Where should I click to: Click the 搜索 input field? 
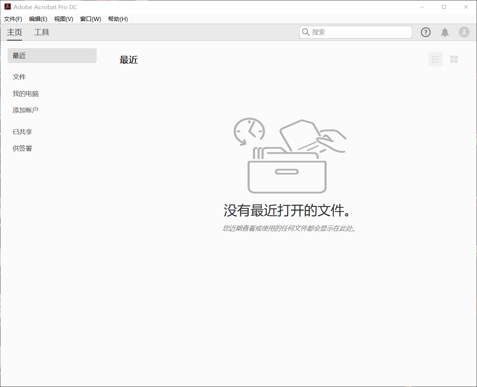point(356,32)
